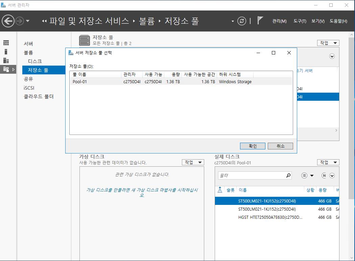Viewport: 355px width, 261px height.
Task: Select 저장소 풀 in the navigation pane
Action: coord(44,70)
